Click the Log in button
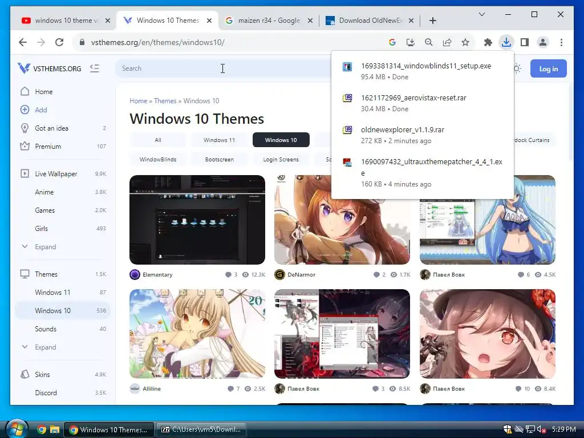This screenshot has height=438, width=584. pos(548,68)
